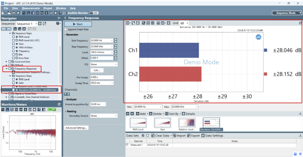Check the THD+N Ratio sequence step checkbox
This screenshot has width=303, height=157.
[x=14, y=47]
